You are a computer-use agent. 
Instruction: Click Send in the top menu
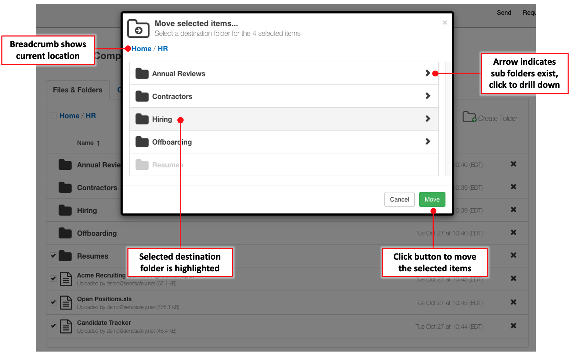pyautogui.click(x=504, y=12)
